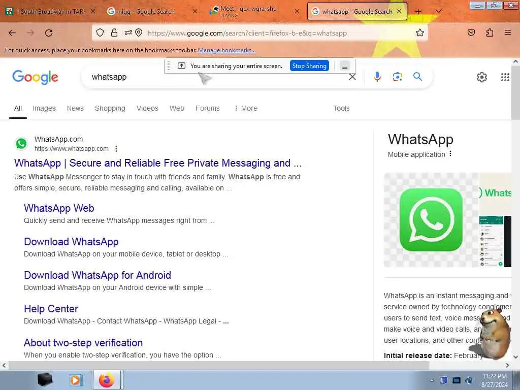Open the three-dot menu next to Mobile application
Image resolution: width=520 pixels, height=390 pixels.
pos(450,154)
